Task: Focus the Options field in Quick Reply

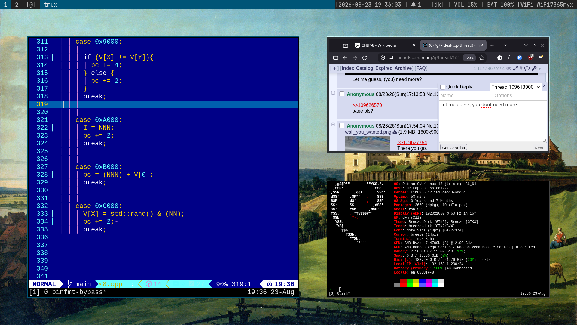Action: (x=520, y=96)
